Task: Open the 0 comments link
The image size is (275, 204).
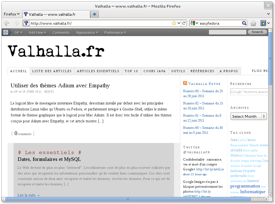Action: pos(23,133)
